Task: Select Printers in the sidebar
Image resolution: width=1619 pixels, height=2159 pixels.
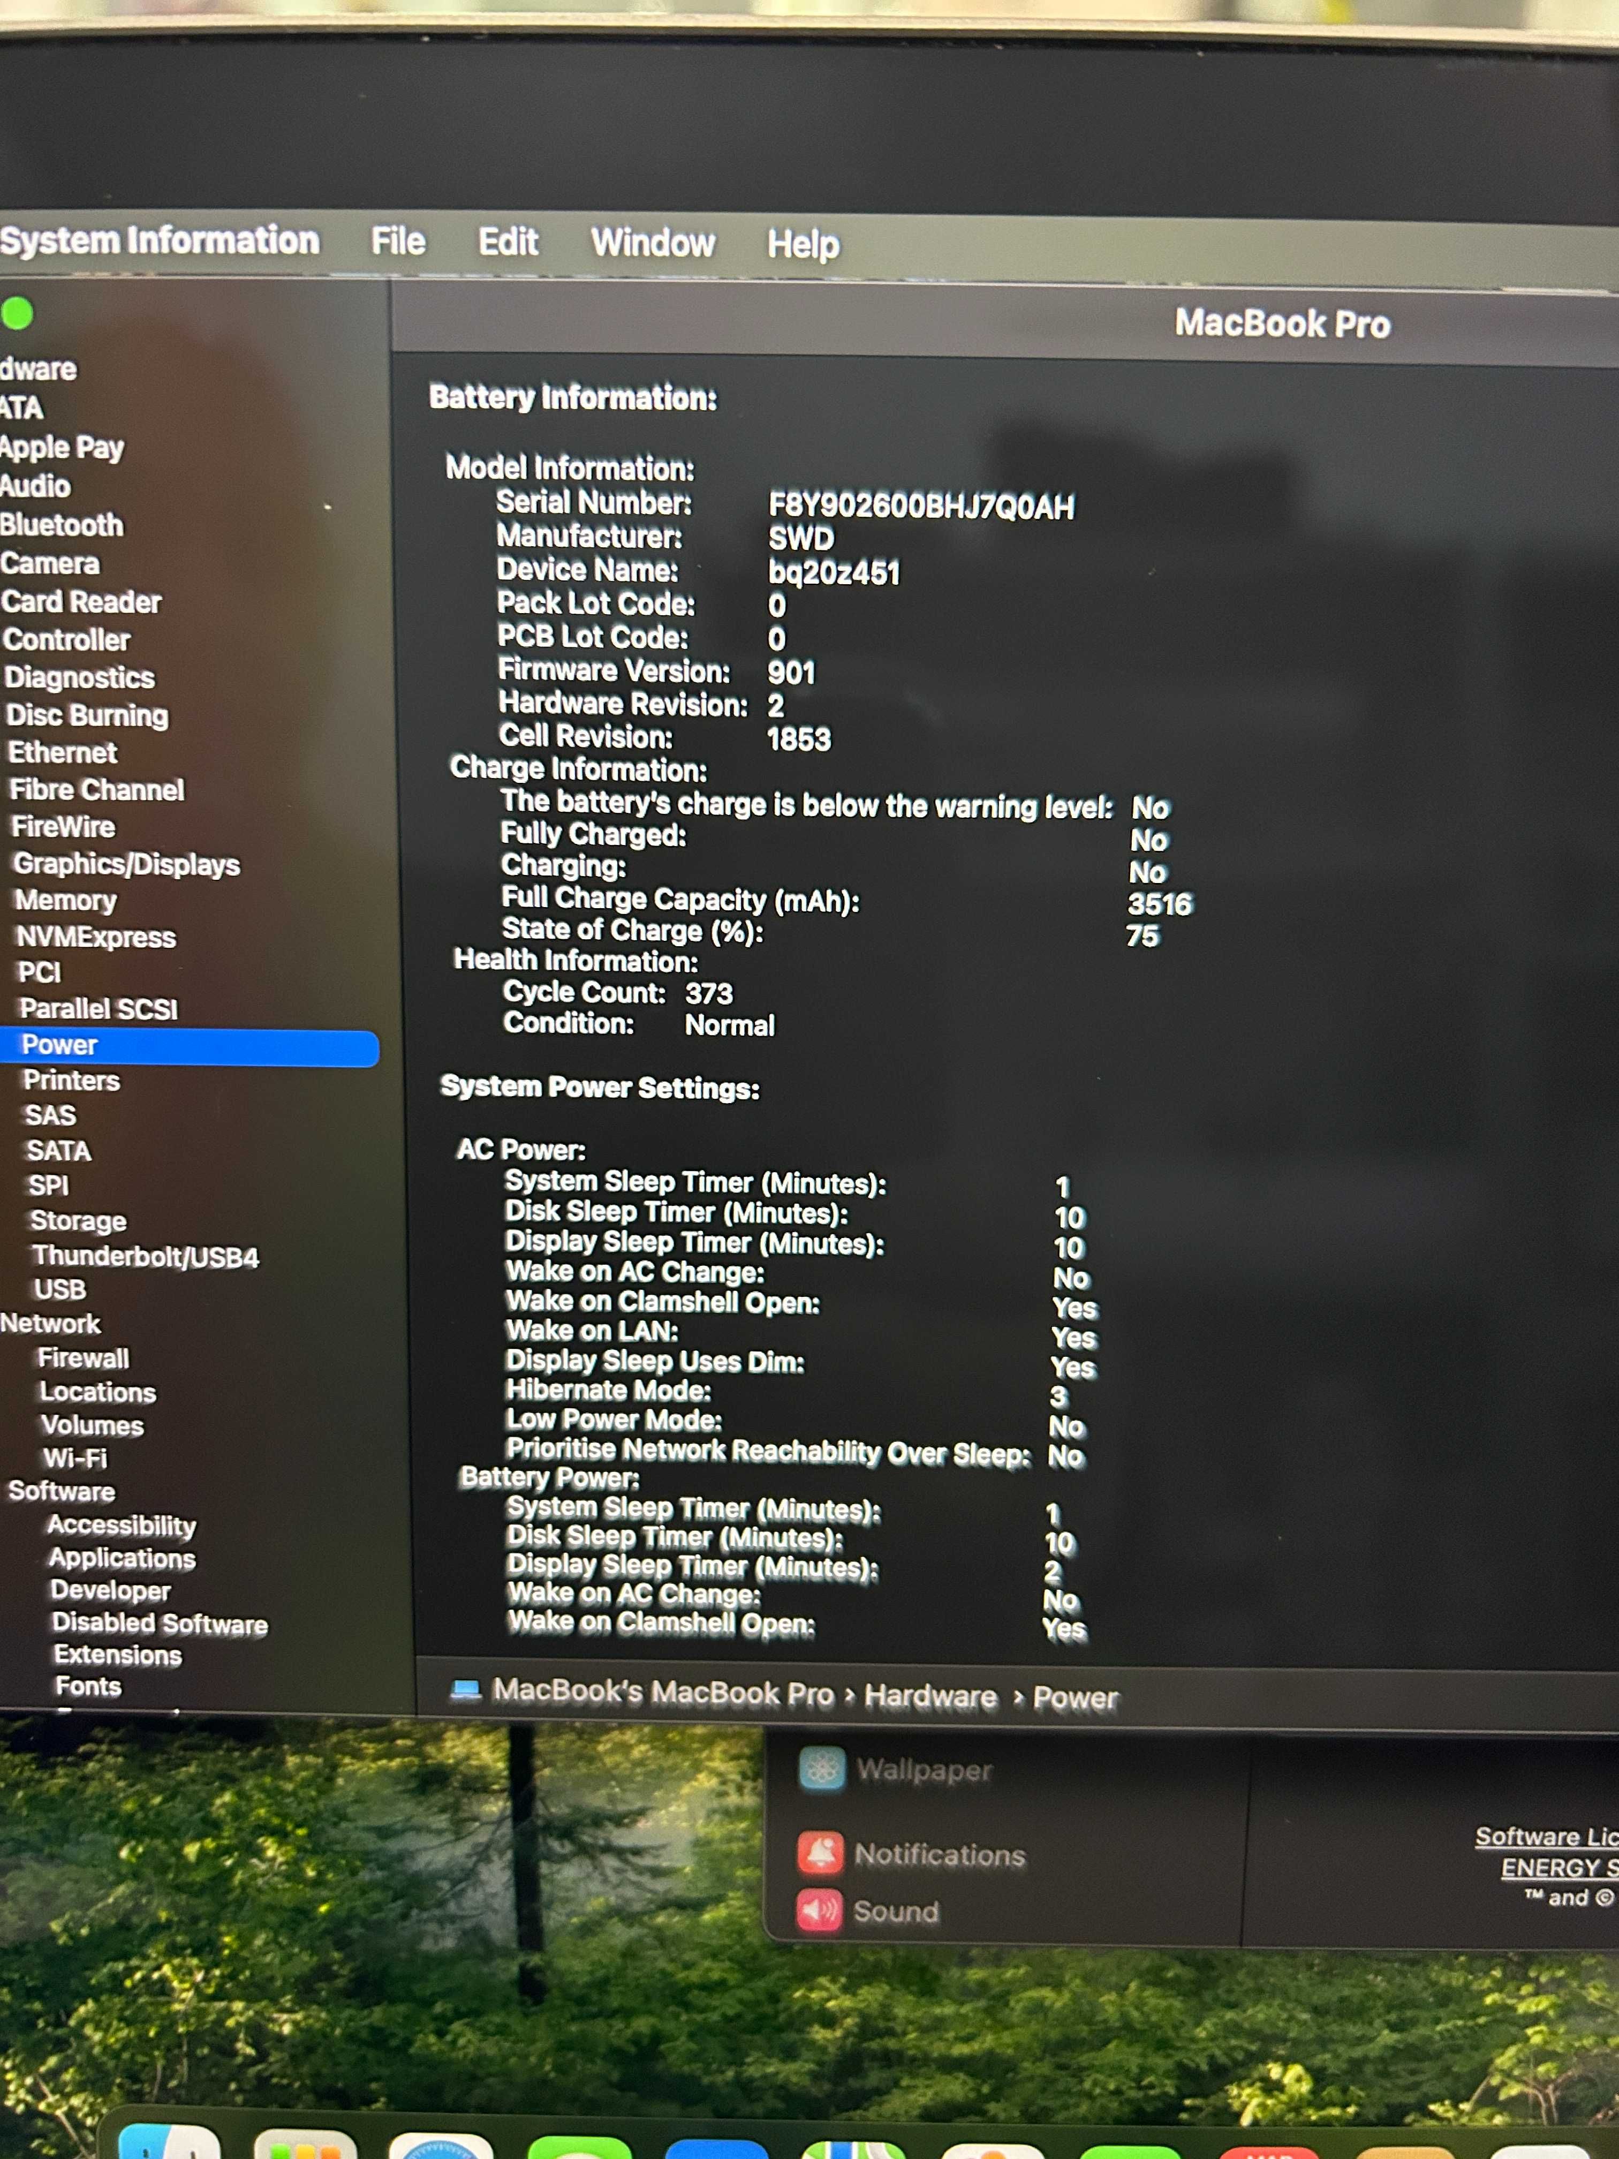Action: [71, 1081]
